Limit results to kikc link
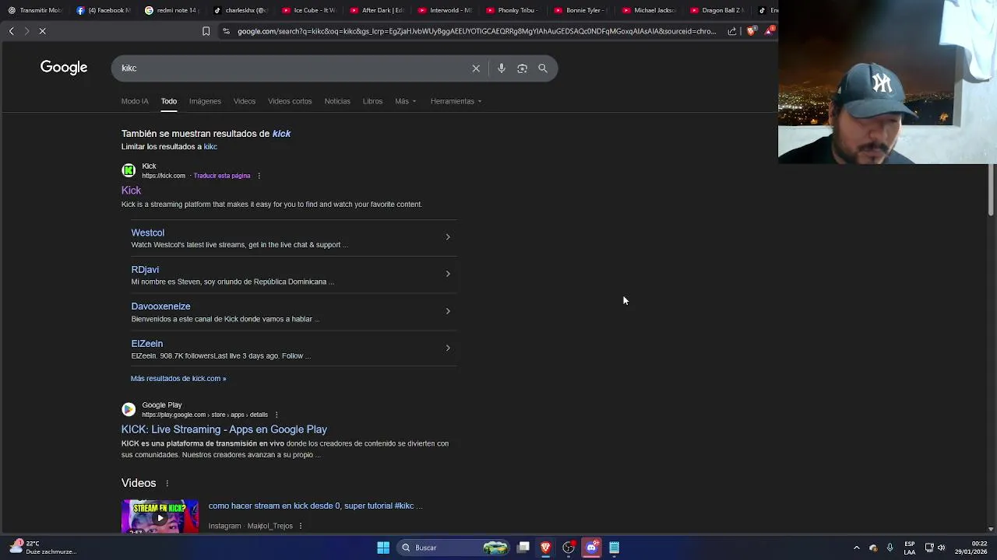 coord(210,146)
